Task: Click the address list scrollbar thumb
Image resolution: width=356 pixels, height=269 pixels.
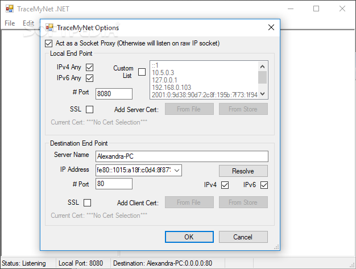Action: (263, 77)
